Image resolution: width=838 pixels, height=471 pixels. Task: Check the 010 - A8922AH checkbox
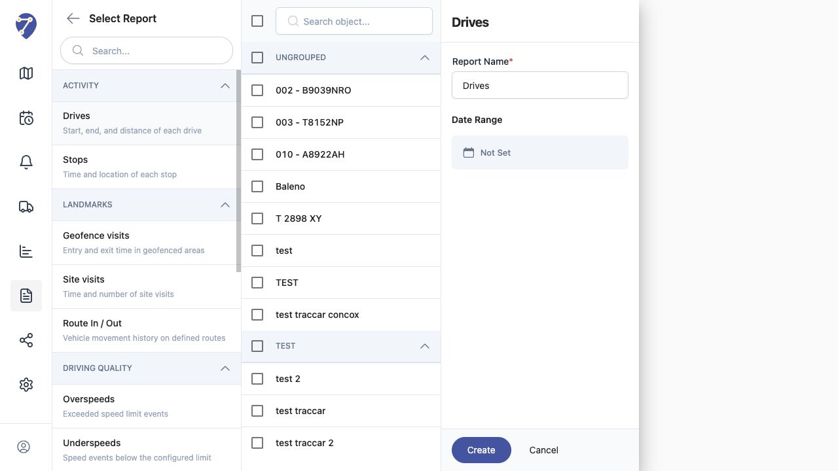point(257,154)
